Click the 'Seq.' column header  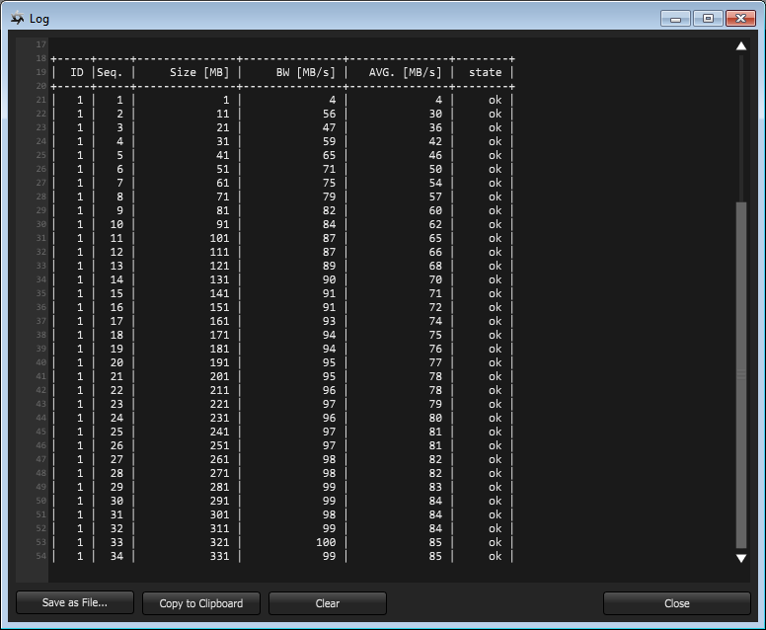click(110, 73)
